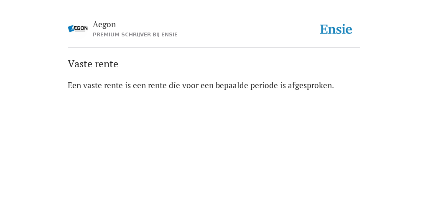Open the Aegon author name link
This screenshot has width=428, height=214.
coord(104,24)
